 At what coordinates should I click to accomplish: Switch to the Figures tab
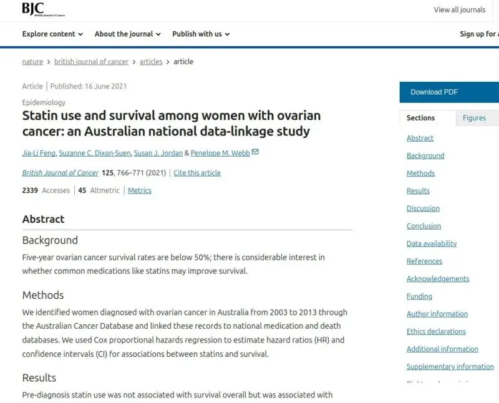(x=477, y=118)
